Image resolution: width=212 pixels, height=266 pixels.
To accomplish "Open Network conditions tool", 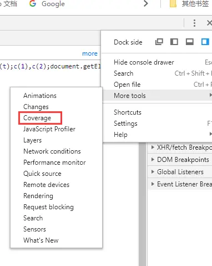I will (57, 151).
